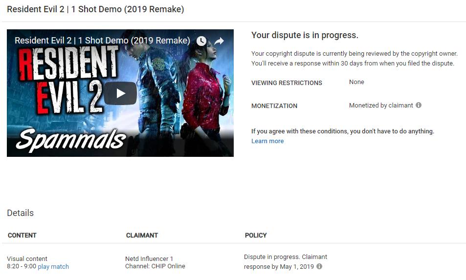This screenshot has height=280, width=466.
Task: Click the POLICY column header
Action: coord(256,235)
